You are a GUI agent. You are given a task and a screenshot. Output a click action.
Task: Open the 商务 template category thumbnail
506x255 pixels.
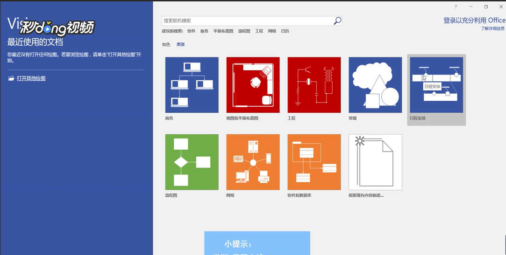pos(192,85)
